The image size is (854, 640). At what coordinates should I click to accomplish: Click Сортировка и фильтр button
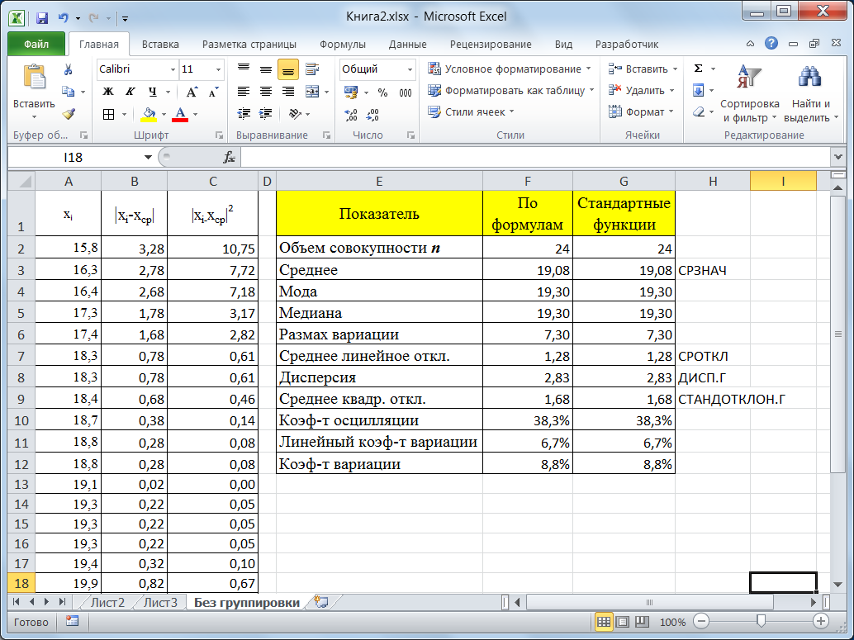click(x=749, y=92)
